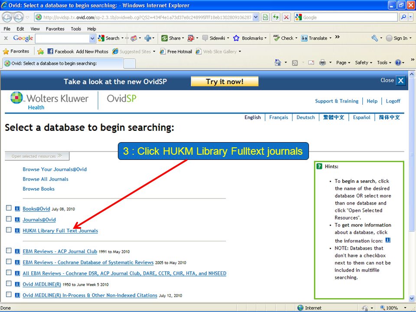Click the Ovid page browser tab
416x312 pixels.
pyautogui.click(x=63, y=63)
